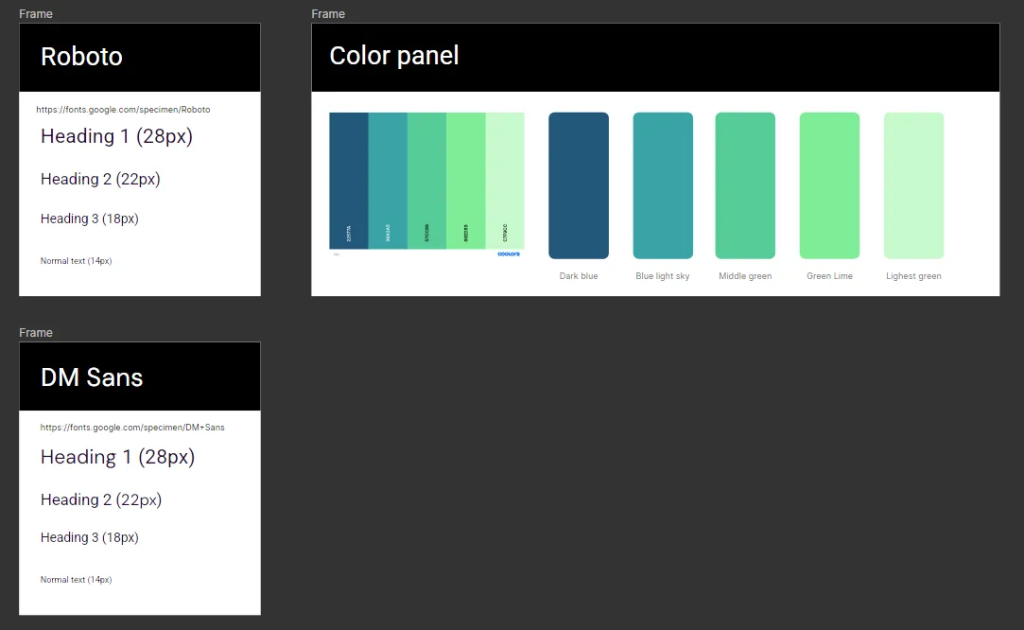The width and height of the screenshot is (1024, 630).
Task: Select the Dark blue rounded color swatch
Action: coord(579,185)
